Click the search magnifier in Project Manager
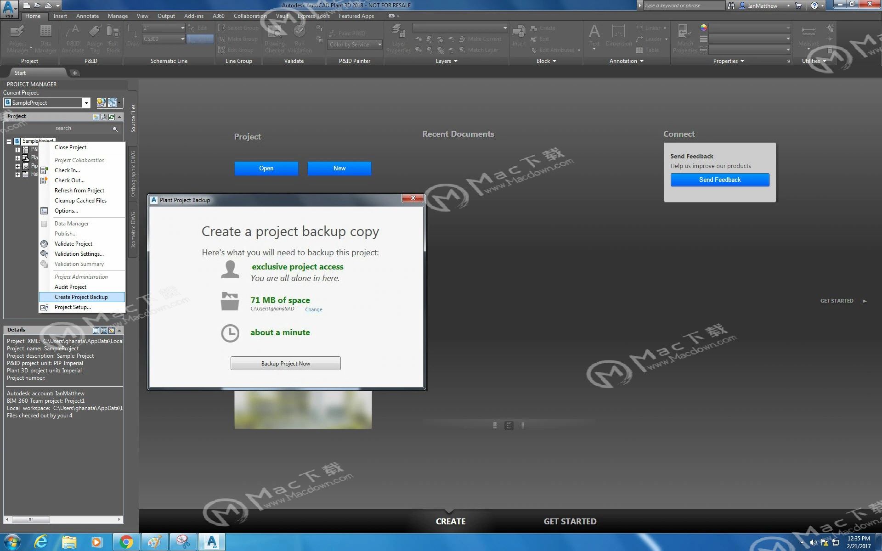This screenshot has height=551, width=882. click(115, 129)
